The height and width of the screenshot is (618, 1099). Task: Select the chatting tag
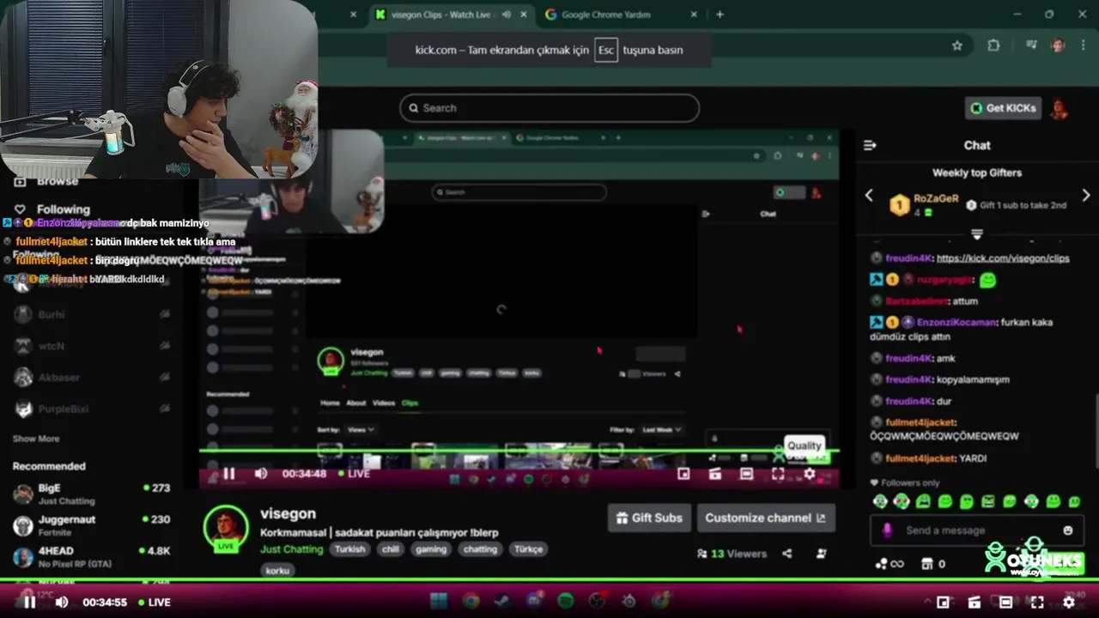click(480, 549)
